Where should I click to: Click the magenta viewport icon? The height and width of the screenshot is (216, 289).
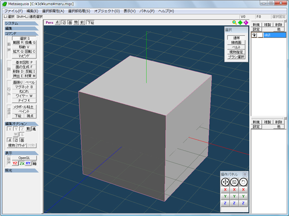click(246, 23)
